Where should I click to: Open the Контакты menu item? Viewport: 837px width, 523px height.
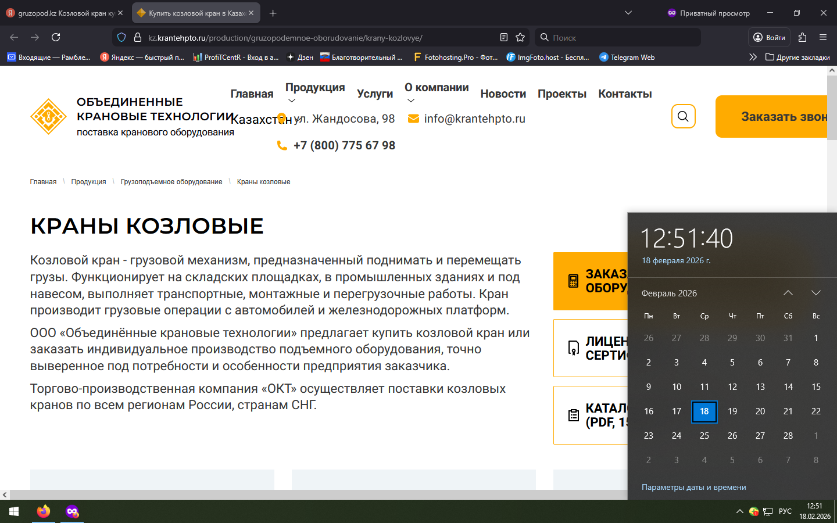tap(625, 94)
